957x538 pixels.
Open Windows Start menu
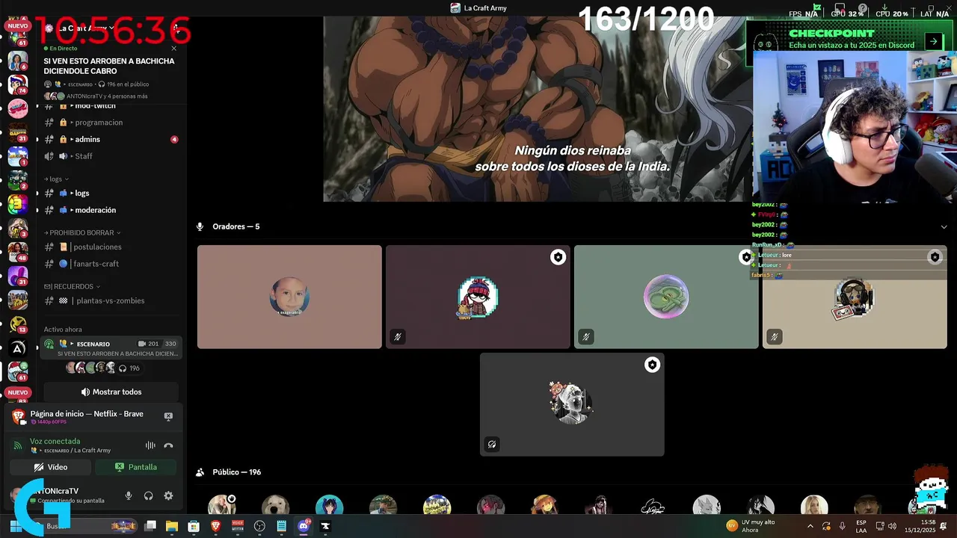15,526
